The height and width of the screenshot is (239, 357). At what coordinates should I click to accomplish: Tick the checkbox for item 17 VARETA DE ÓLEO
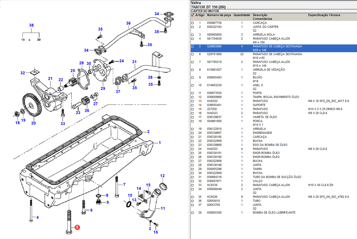[192, 117]
